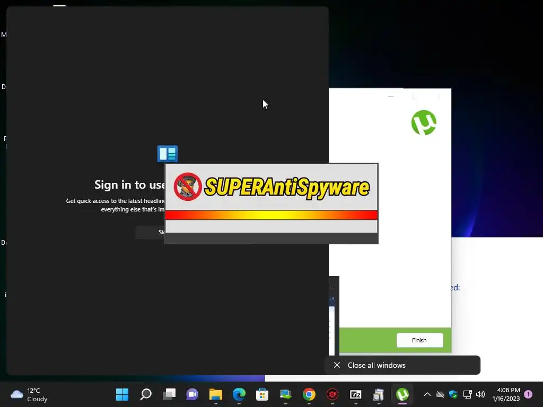Click the uTorrent logo in the installer
The image size is (543, 407).
(x=424, y=122)
